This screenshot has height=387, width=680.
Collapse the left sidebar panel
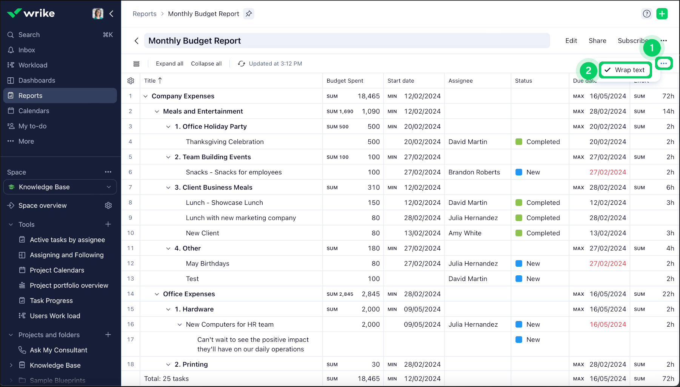click(111, 14)
